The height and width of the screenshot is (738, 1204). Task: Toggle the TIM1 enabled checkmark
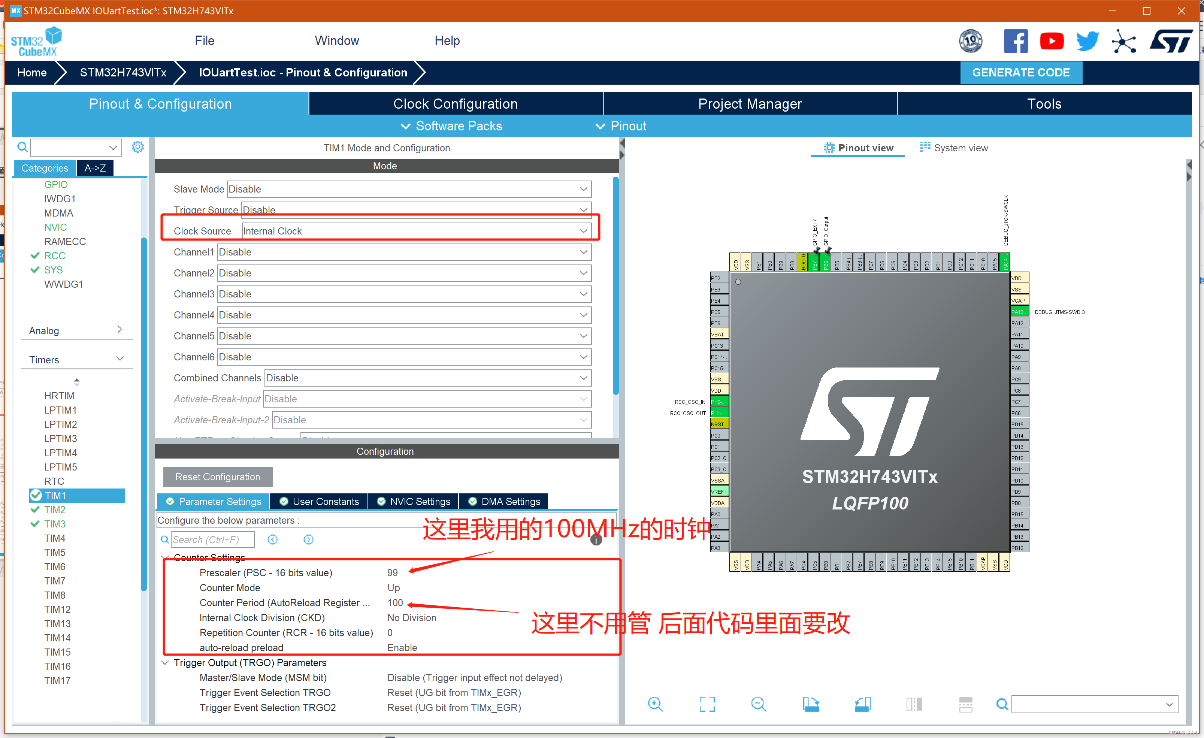(x=36, y=496)
